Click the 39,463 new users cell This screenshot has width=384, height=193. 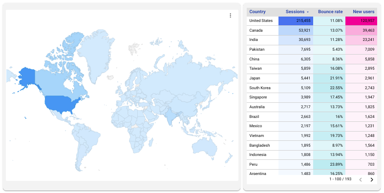point(361,30)
